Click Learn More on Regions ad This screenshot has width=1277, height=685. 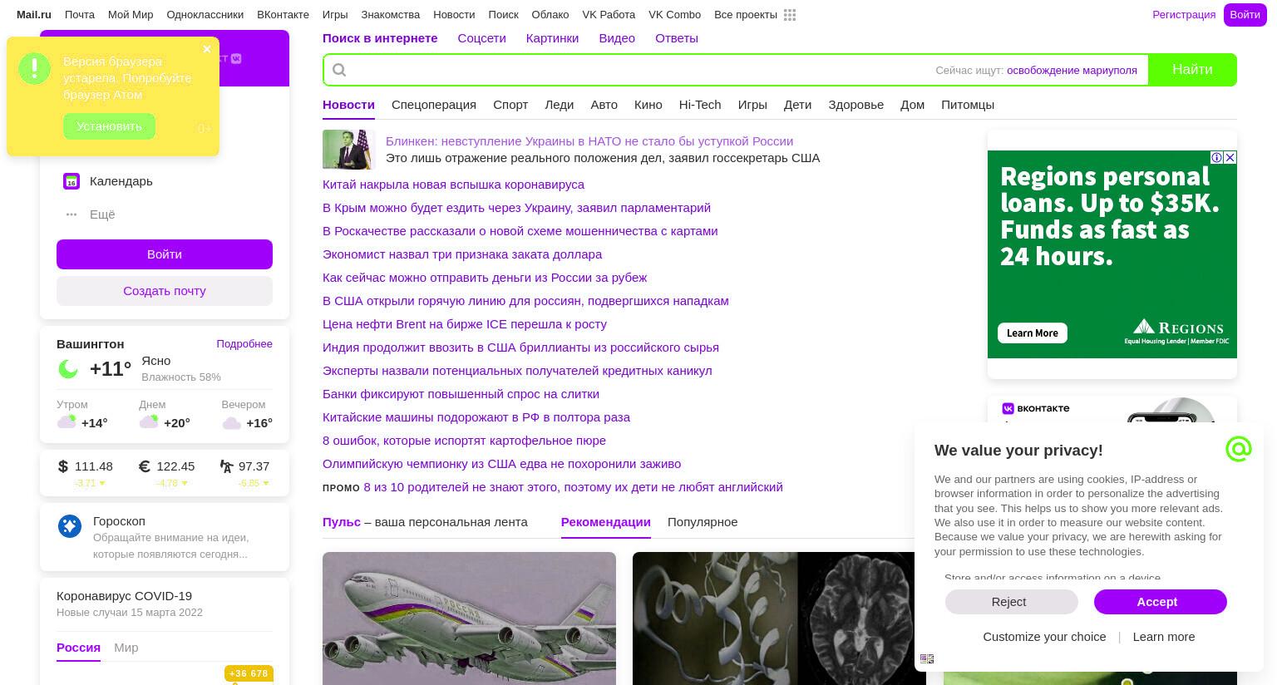coord(1033,333)
